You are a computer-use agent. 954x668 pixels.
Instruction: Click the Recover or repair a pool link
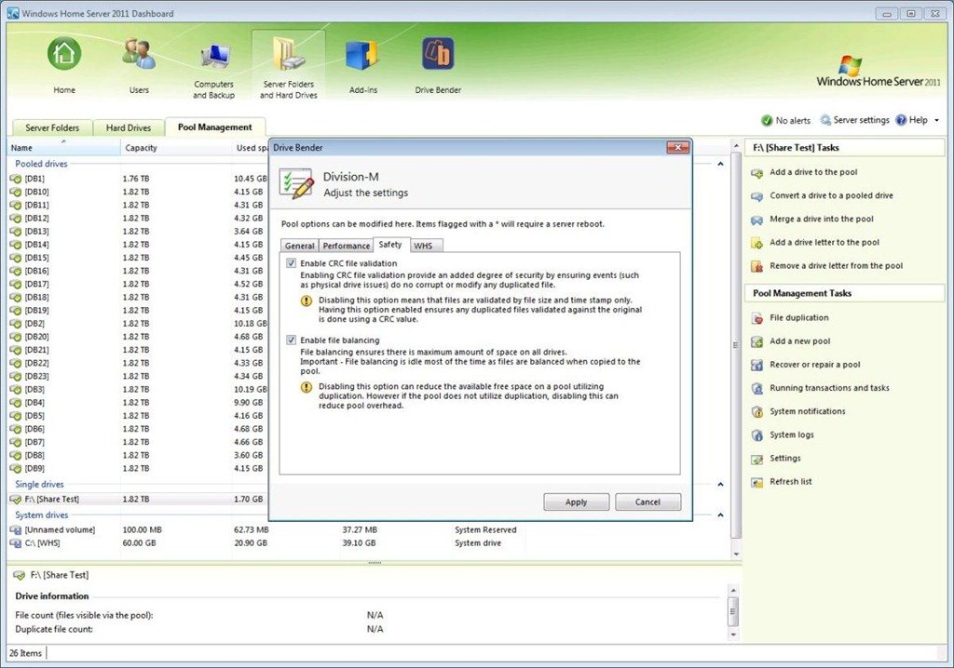pos(814,365)
